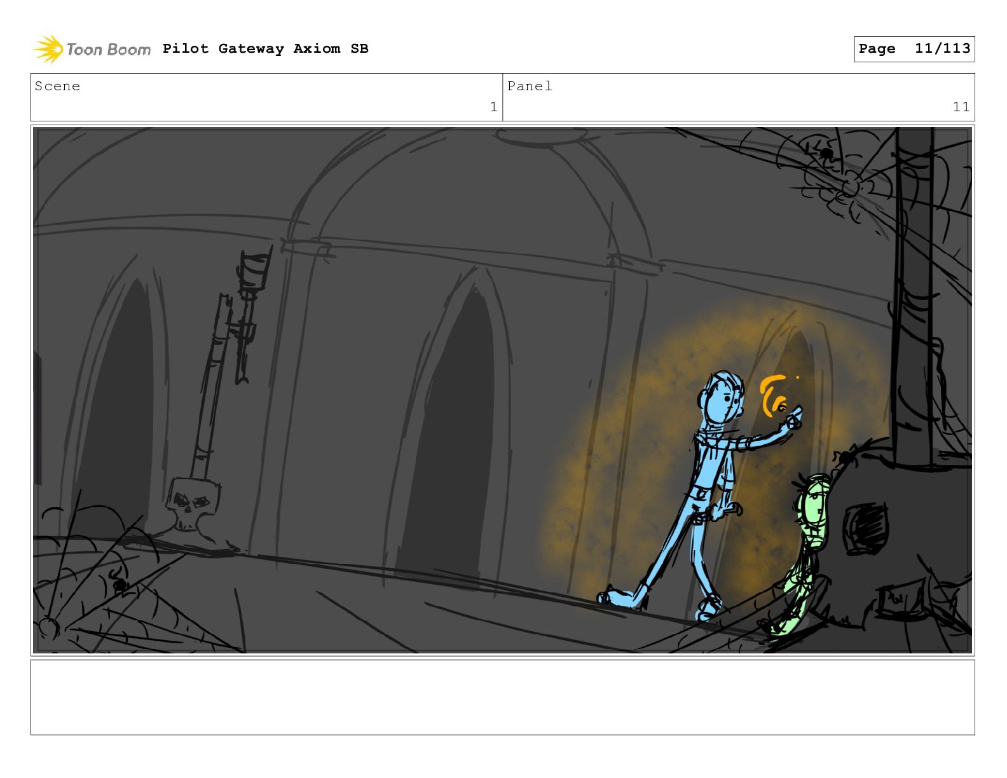Click the 'Panel' label
1007x778 pixels.
[530, 86]
